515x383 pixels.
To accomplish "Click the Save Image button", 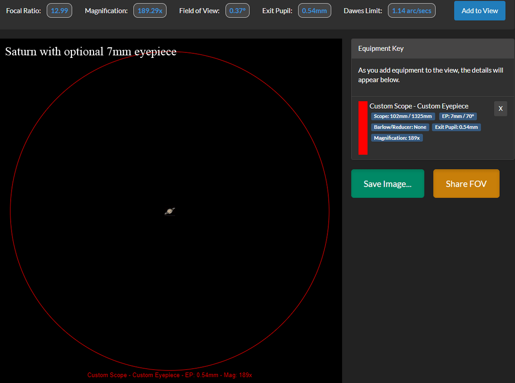I will coord(387,184).
